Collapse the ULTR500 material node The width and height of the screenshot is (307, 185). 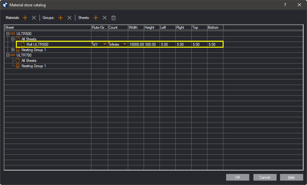[8, 34]
